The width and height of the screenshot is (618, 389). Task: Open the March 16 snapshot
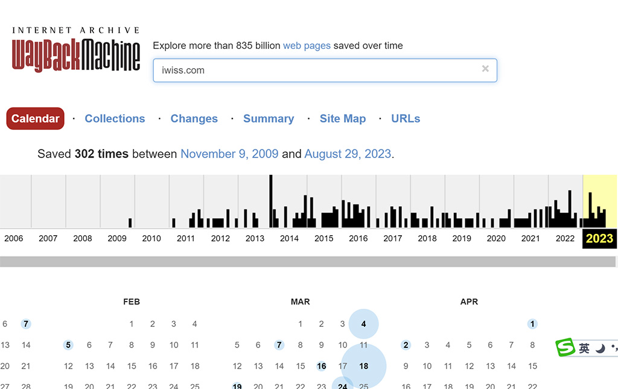click(322, 366)
